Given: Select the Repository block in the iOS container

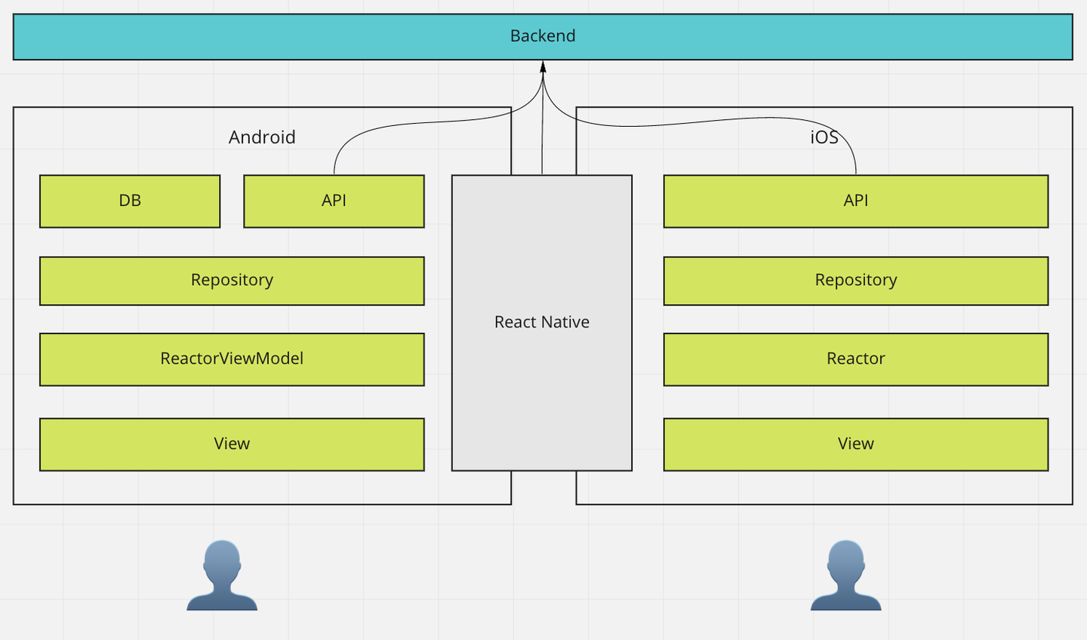Looking at the screenshot, I should [x=856, y=281].
